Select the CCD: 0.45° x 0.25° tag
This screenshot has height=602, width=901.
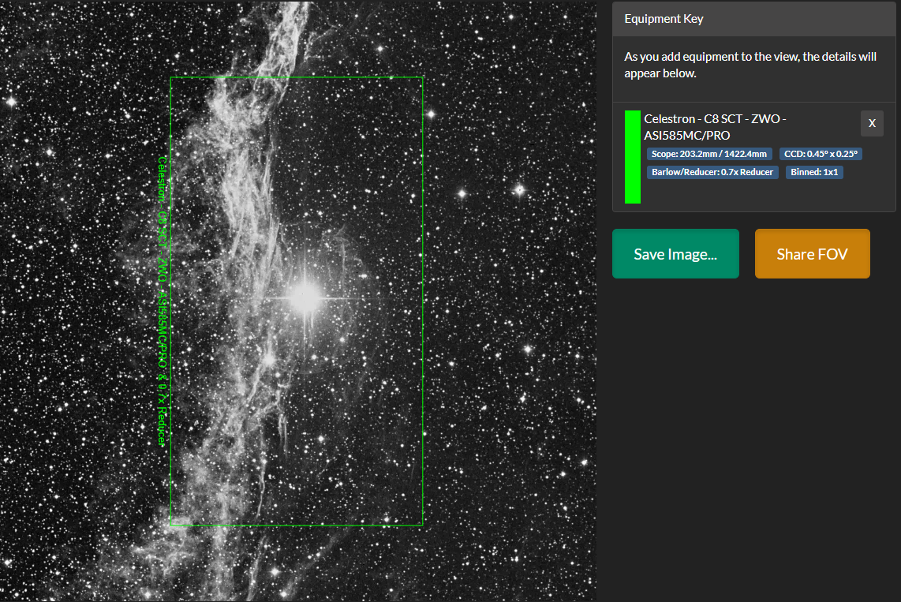[821, 154]
